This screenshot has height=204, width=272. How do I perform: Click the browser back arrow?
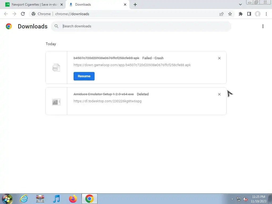pyautogui.click(x=6, y=14)
